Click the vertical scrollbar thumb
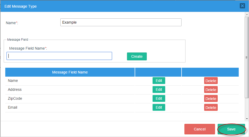The image size is (249, 137). click(x=247, y=58)
